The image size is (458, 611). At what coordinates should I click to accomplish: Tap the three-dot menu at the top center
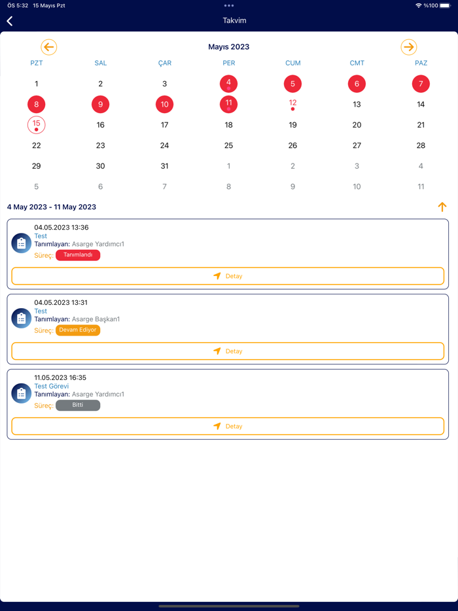[228, 6]
